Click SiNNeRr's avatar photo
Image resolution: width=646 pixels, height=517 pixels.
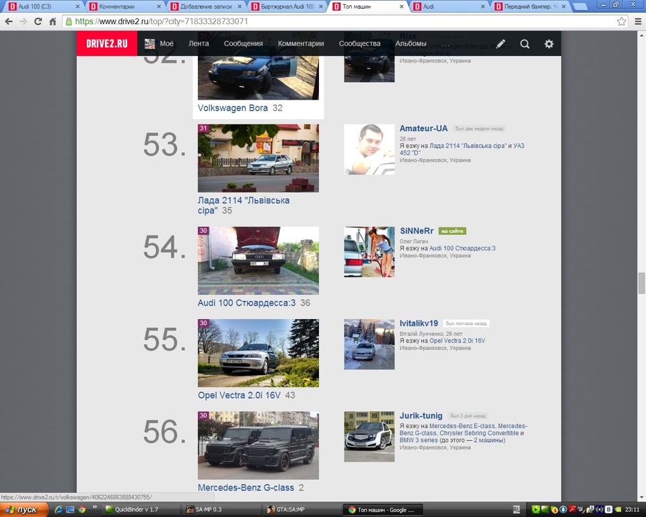click(369, 252)
